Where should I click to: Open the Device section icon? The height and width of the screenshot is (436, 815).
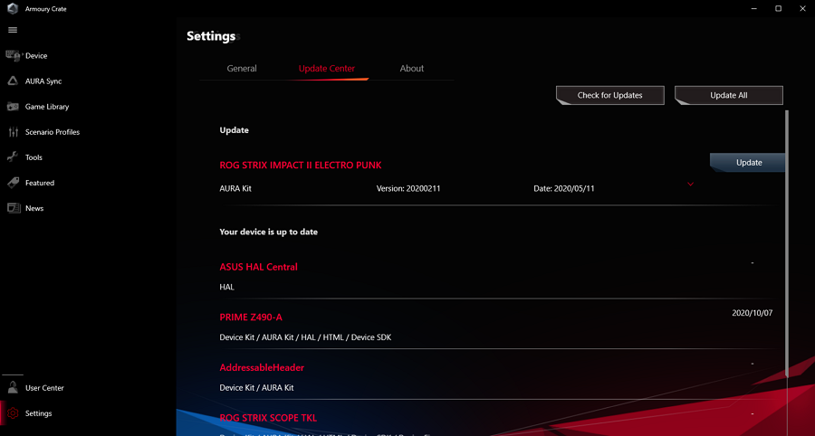pos(13,55)
